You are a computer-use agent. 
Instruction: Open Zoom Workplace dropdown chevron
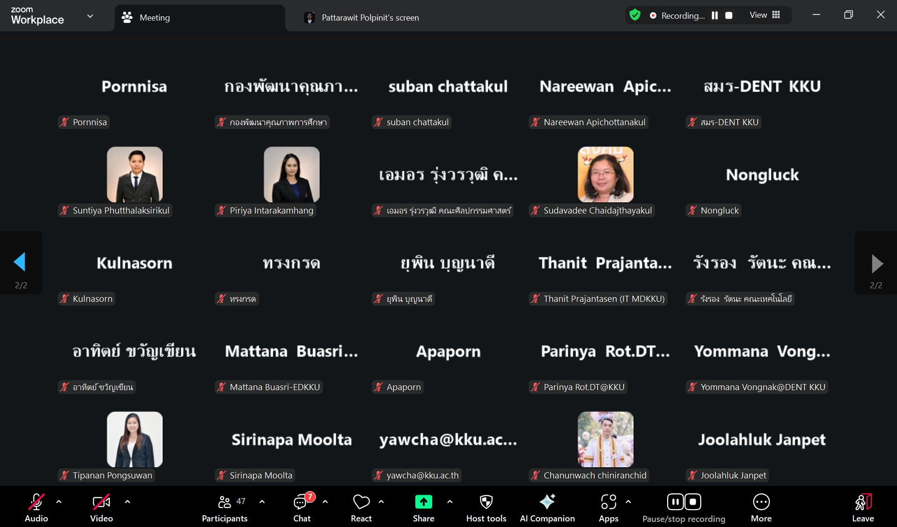tap(90, 16)
